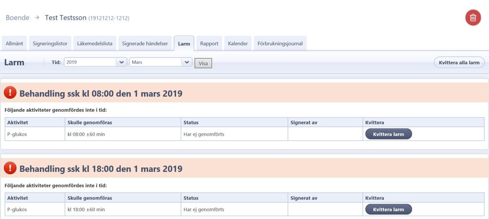Open the Förbrukningsjournal tab

tap(280, 43)
